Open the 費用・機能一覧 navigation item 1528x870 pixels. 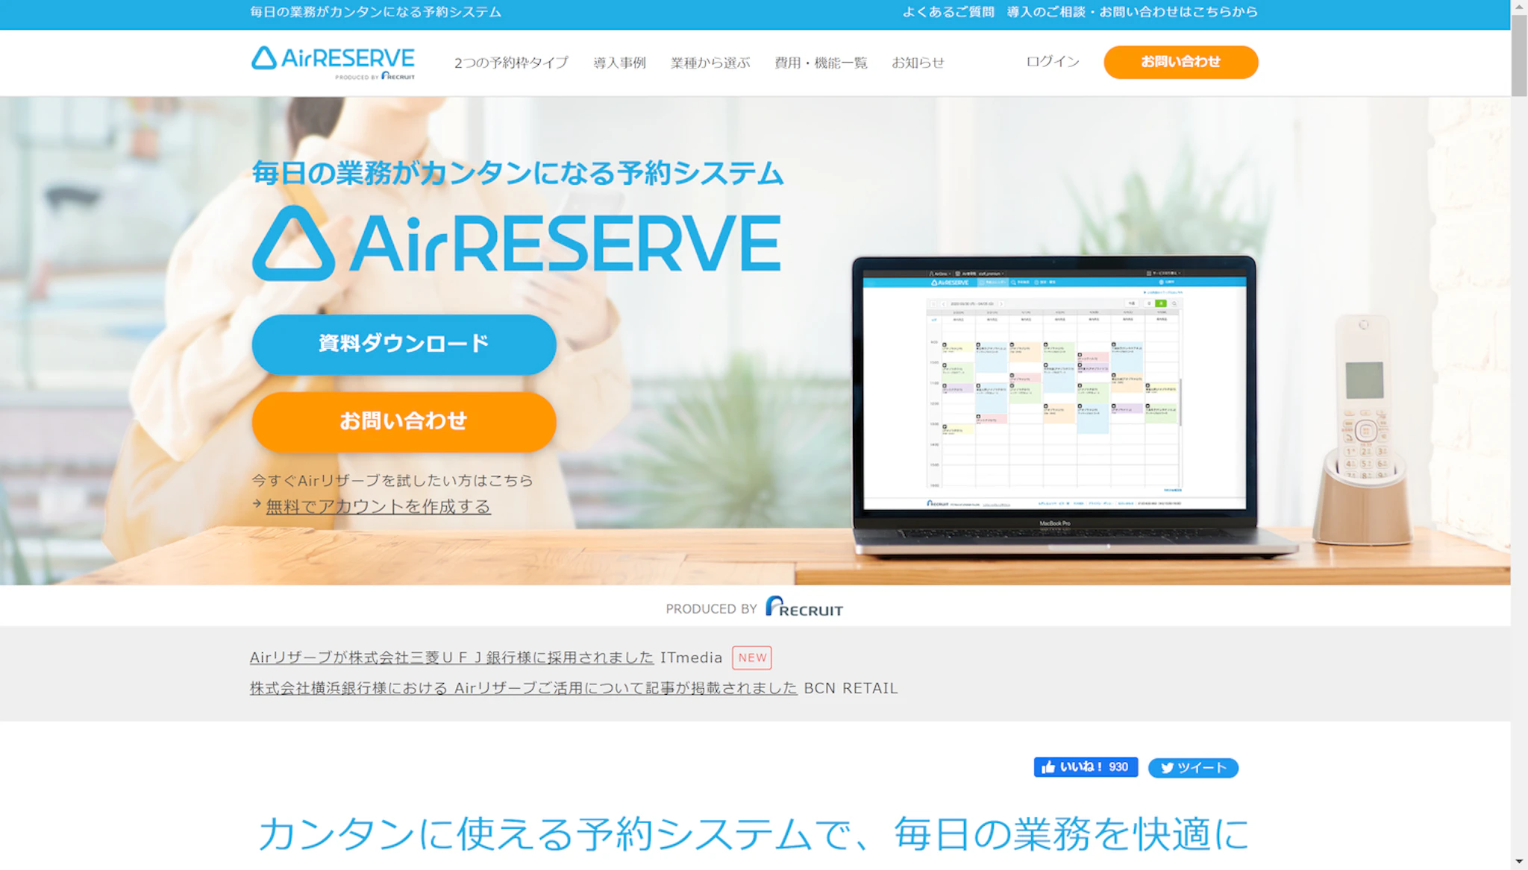pyautogui.click(x=821, y=63)
